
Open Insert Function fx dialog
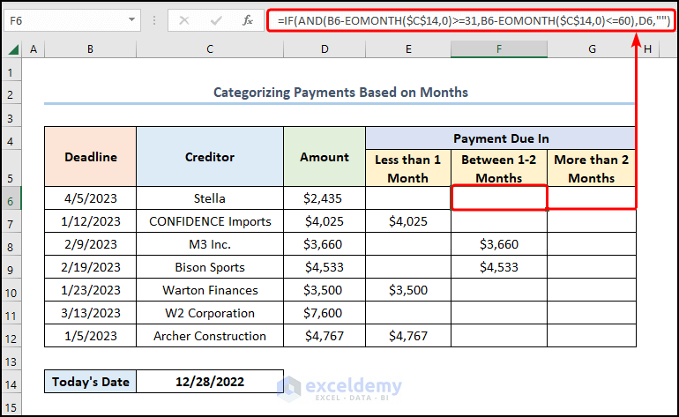[248, 20]
